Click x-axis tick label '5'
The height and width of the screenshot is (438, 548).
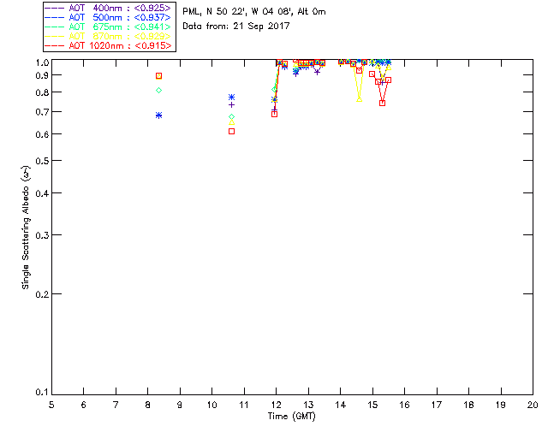pos(51,405)
